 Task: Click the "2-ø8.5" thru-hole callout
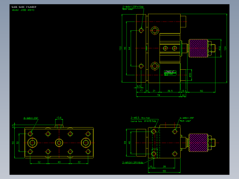[x=135, y=117]
